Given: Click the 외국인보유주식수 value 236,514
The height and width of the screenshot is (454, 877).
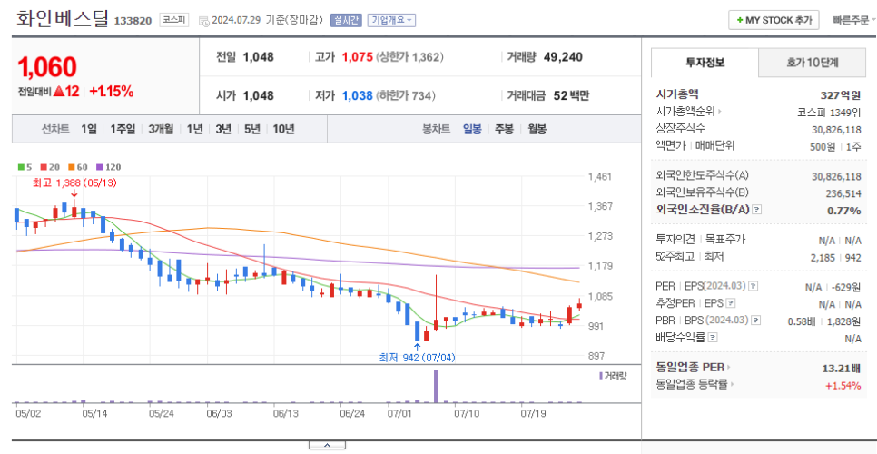Looking at the screenshot, I should (x=843, y=193).
